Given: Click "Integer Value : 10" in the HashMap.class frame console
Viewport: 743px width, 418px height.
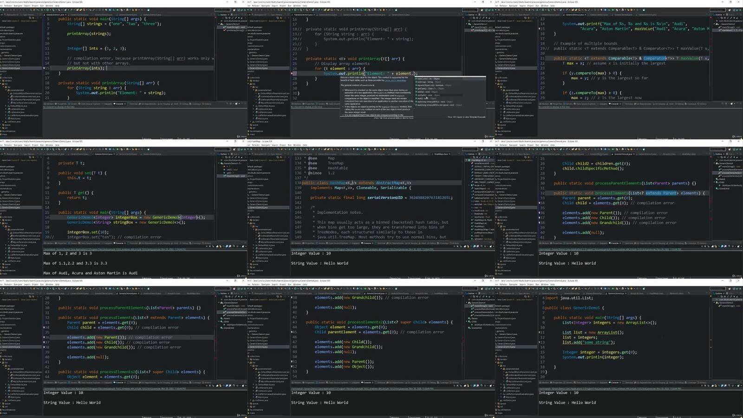Looking at the screenshot, I should click(311, 254).
